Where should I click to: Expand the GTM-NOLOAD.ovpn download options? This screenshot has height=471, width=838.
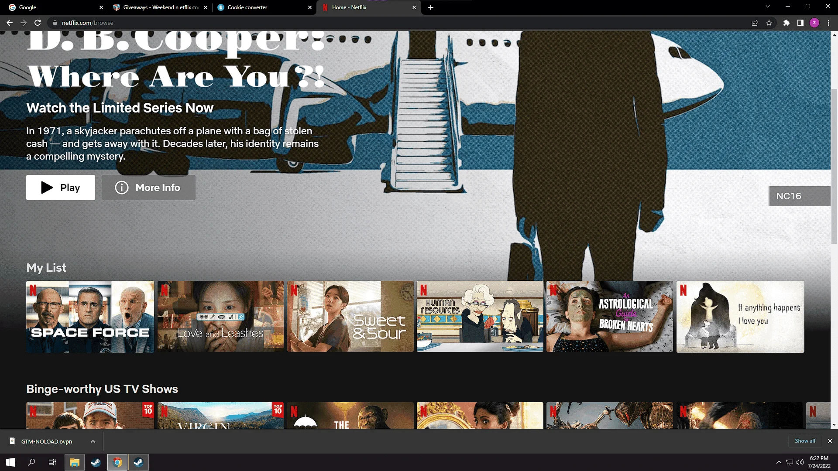point(93,441)
